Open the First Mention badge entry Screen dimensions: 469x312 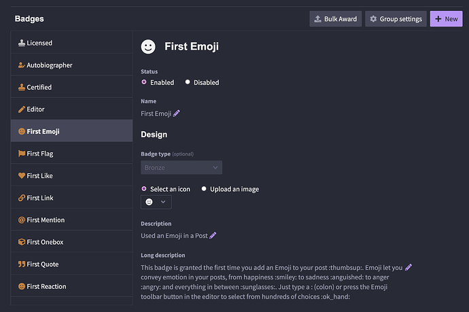pos(72,220)
